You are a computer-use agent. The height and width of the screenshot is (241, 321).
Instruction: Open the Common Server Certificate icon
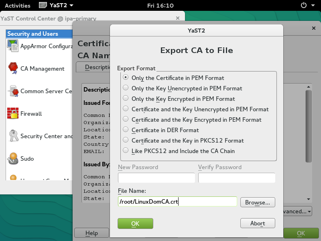pyautogui.click(x=13, y=91)
